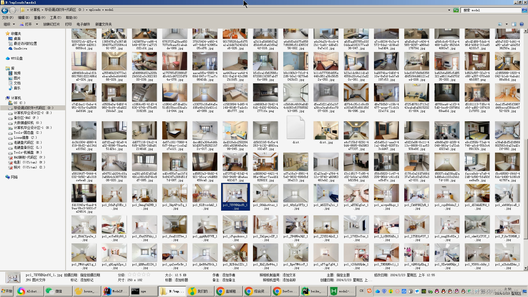Click the green refresh button in address bar
The height and width of the screenshot is (297, 528).
[456, 10]
